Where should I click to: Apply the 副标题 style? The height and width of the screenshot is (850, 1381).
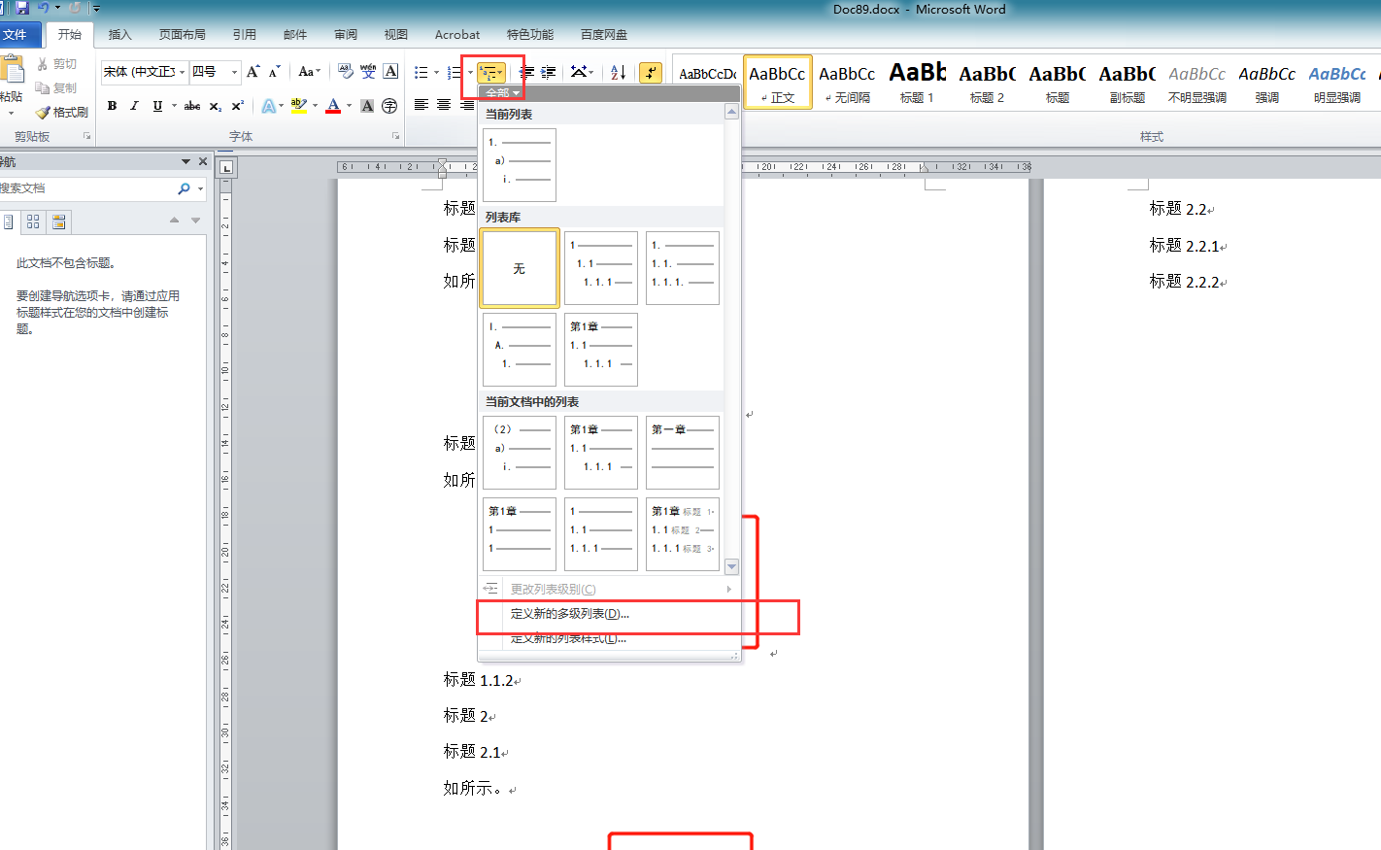(x=1127, y=83)
